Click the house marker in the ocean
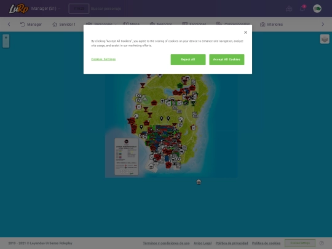 click(199, 182)
